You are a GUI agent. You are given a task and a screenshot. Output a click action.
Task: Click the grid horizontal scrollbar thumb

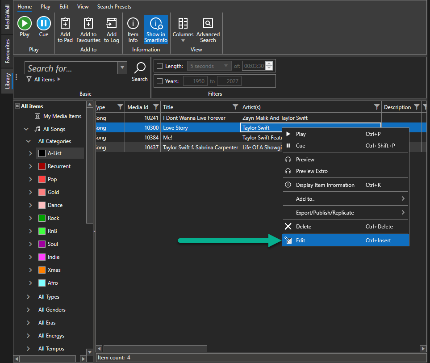(x=155, y=348)
